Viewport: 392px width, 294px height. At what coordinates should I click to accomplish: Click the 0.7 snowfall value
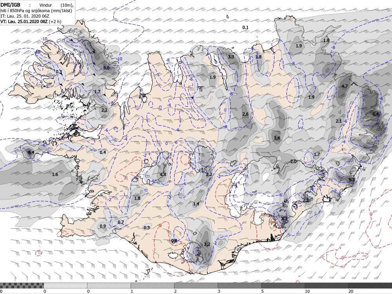click(121, 222)
